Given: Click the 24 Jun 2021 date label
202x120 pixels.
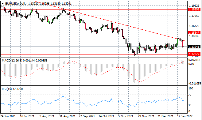Looking at the screenshot, I should coord(8,116).
